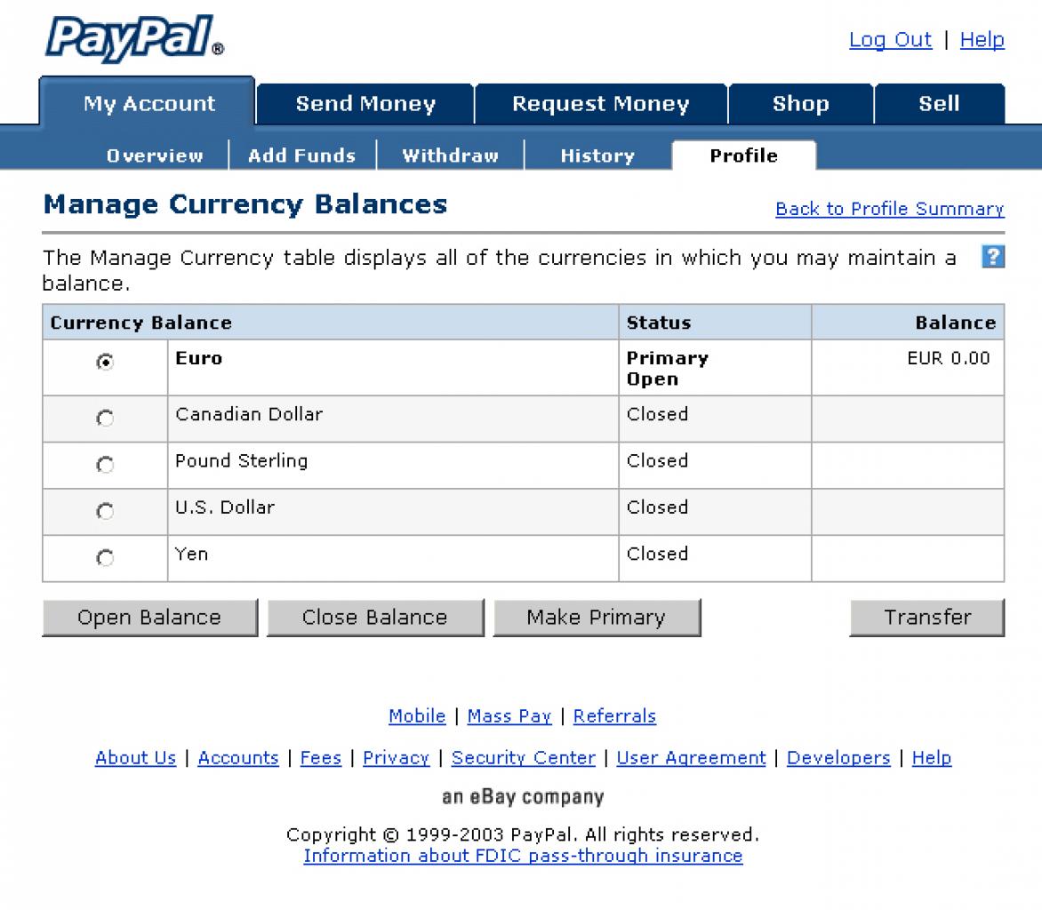This screenshot has width=1042, height=910.
Task: Open the Add Funds subtab
Action: (x=302, y=156)
